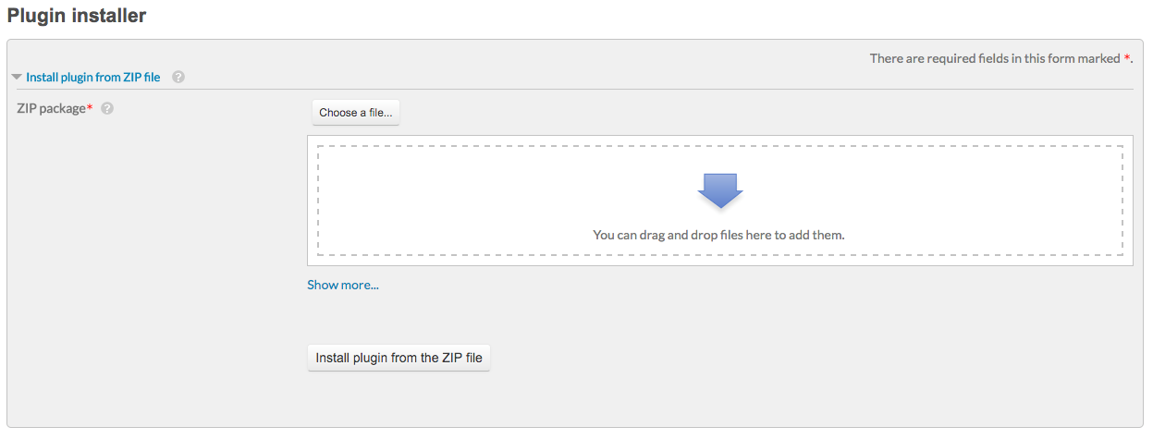The width and height of the screenshot is (1153, 439).
Task: Open help icon beside Install plugin from ZIP file
Action: pyautogui.click(x=178, y=78)
